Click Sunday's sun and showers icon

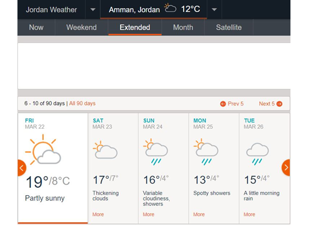156,151
